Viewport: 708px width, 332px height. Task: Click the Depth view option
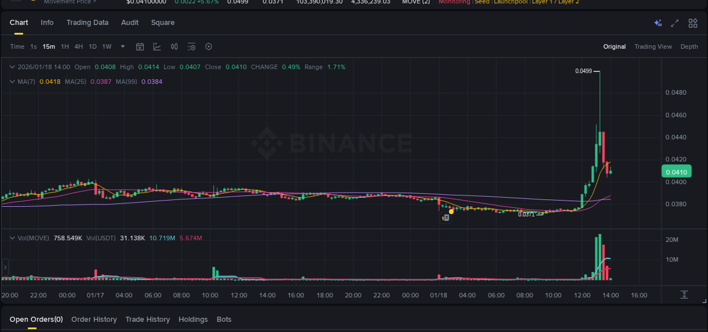coord(689,46)
